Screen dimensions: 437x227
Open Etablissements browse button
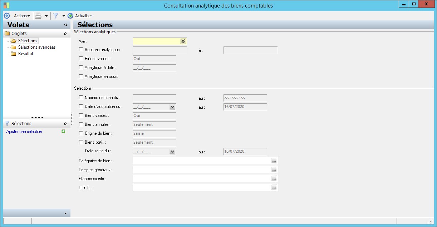pos(274,179)
